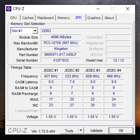140x140 pixels.
Task: Click the PC3-10700 (667 MHz) bandwidth value
Action: coord(61,43)
